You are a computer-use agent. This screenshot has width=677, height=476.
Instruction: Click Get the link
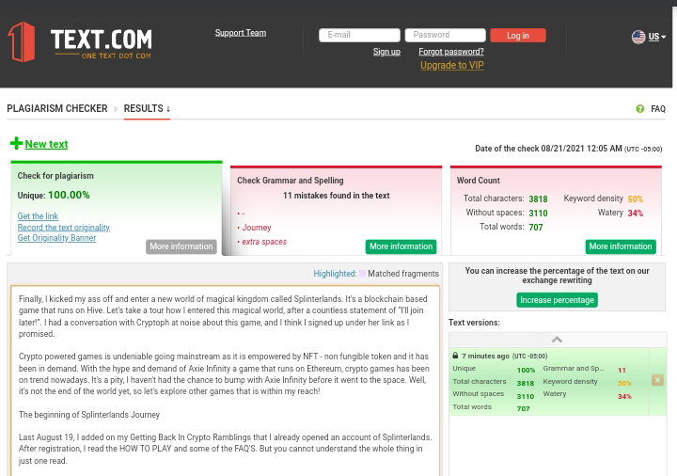(x=38, y=216)
